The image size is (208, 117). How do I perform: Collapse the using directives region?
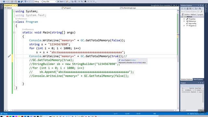[x=14, y=11]
